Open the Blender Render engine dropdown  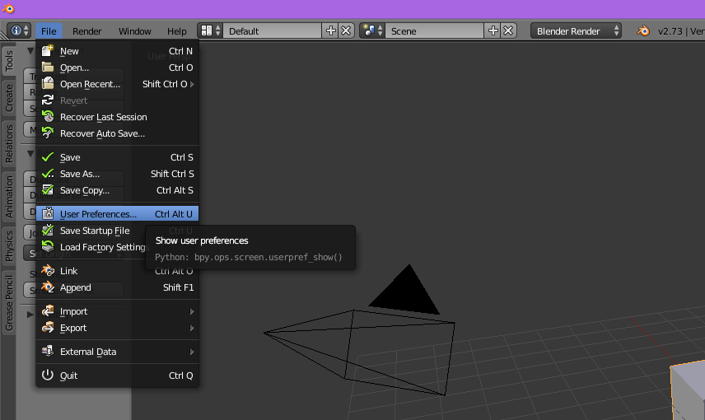[x=576, y=31]
